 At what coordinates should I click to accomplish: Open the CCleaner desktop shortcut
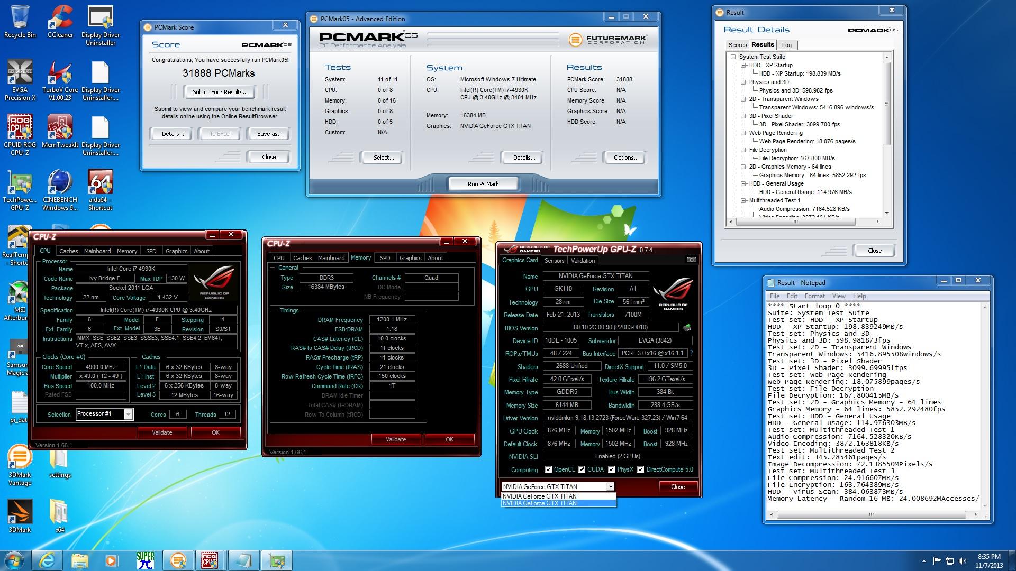pos(60,21)
